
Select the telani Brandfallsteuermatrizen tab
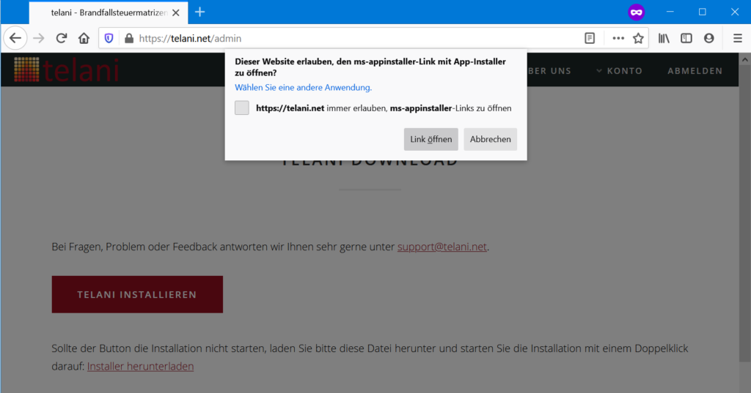(x=109, y=12)
